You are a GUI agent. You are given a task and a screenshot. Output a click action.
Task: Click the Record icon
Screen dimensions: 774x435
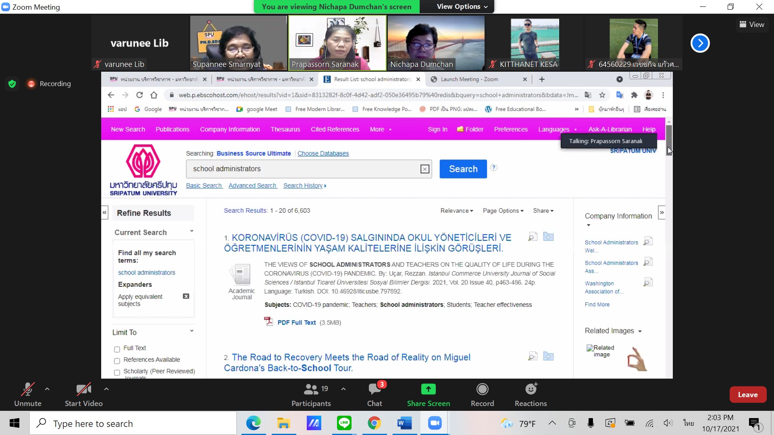482,389
